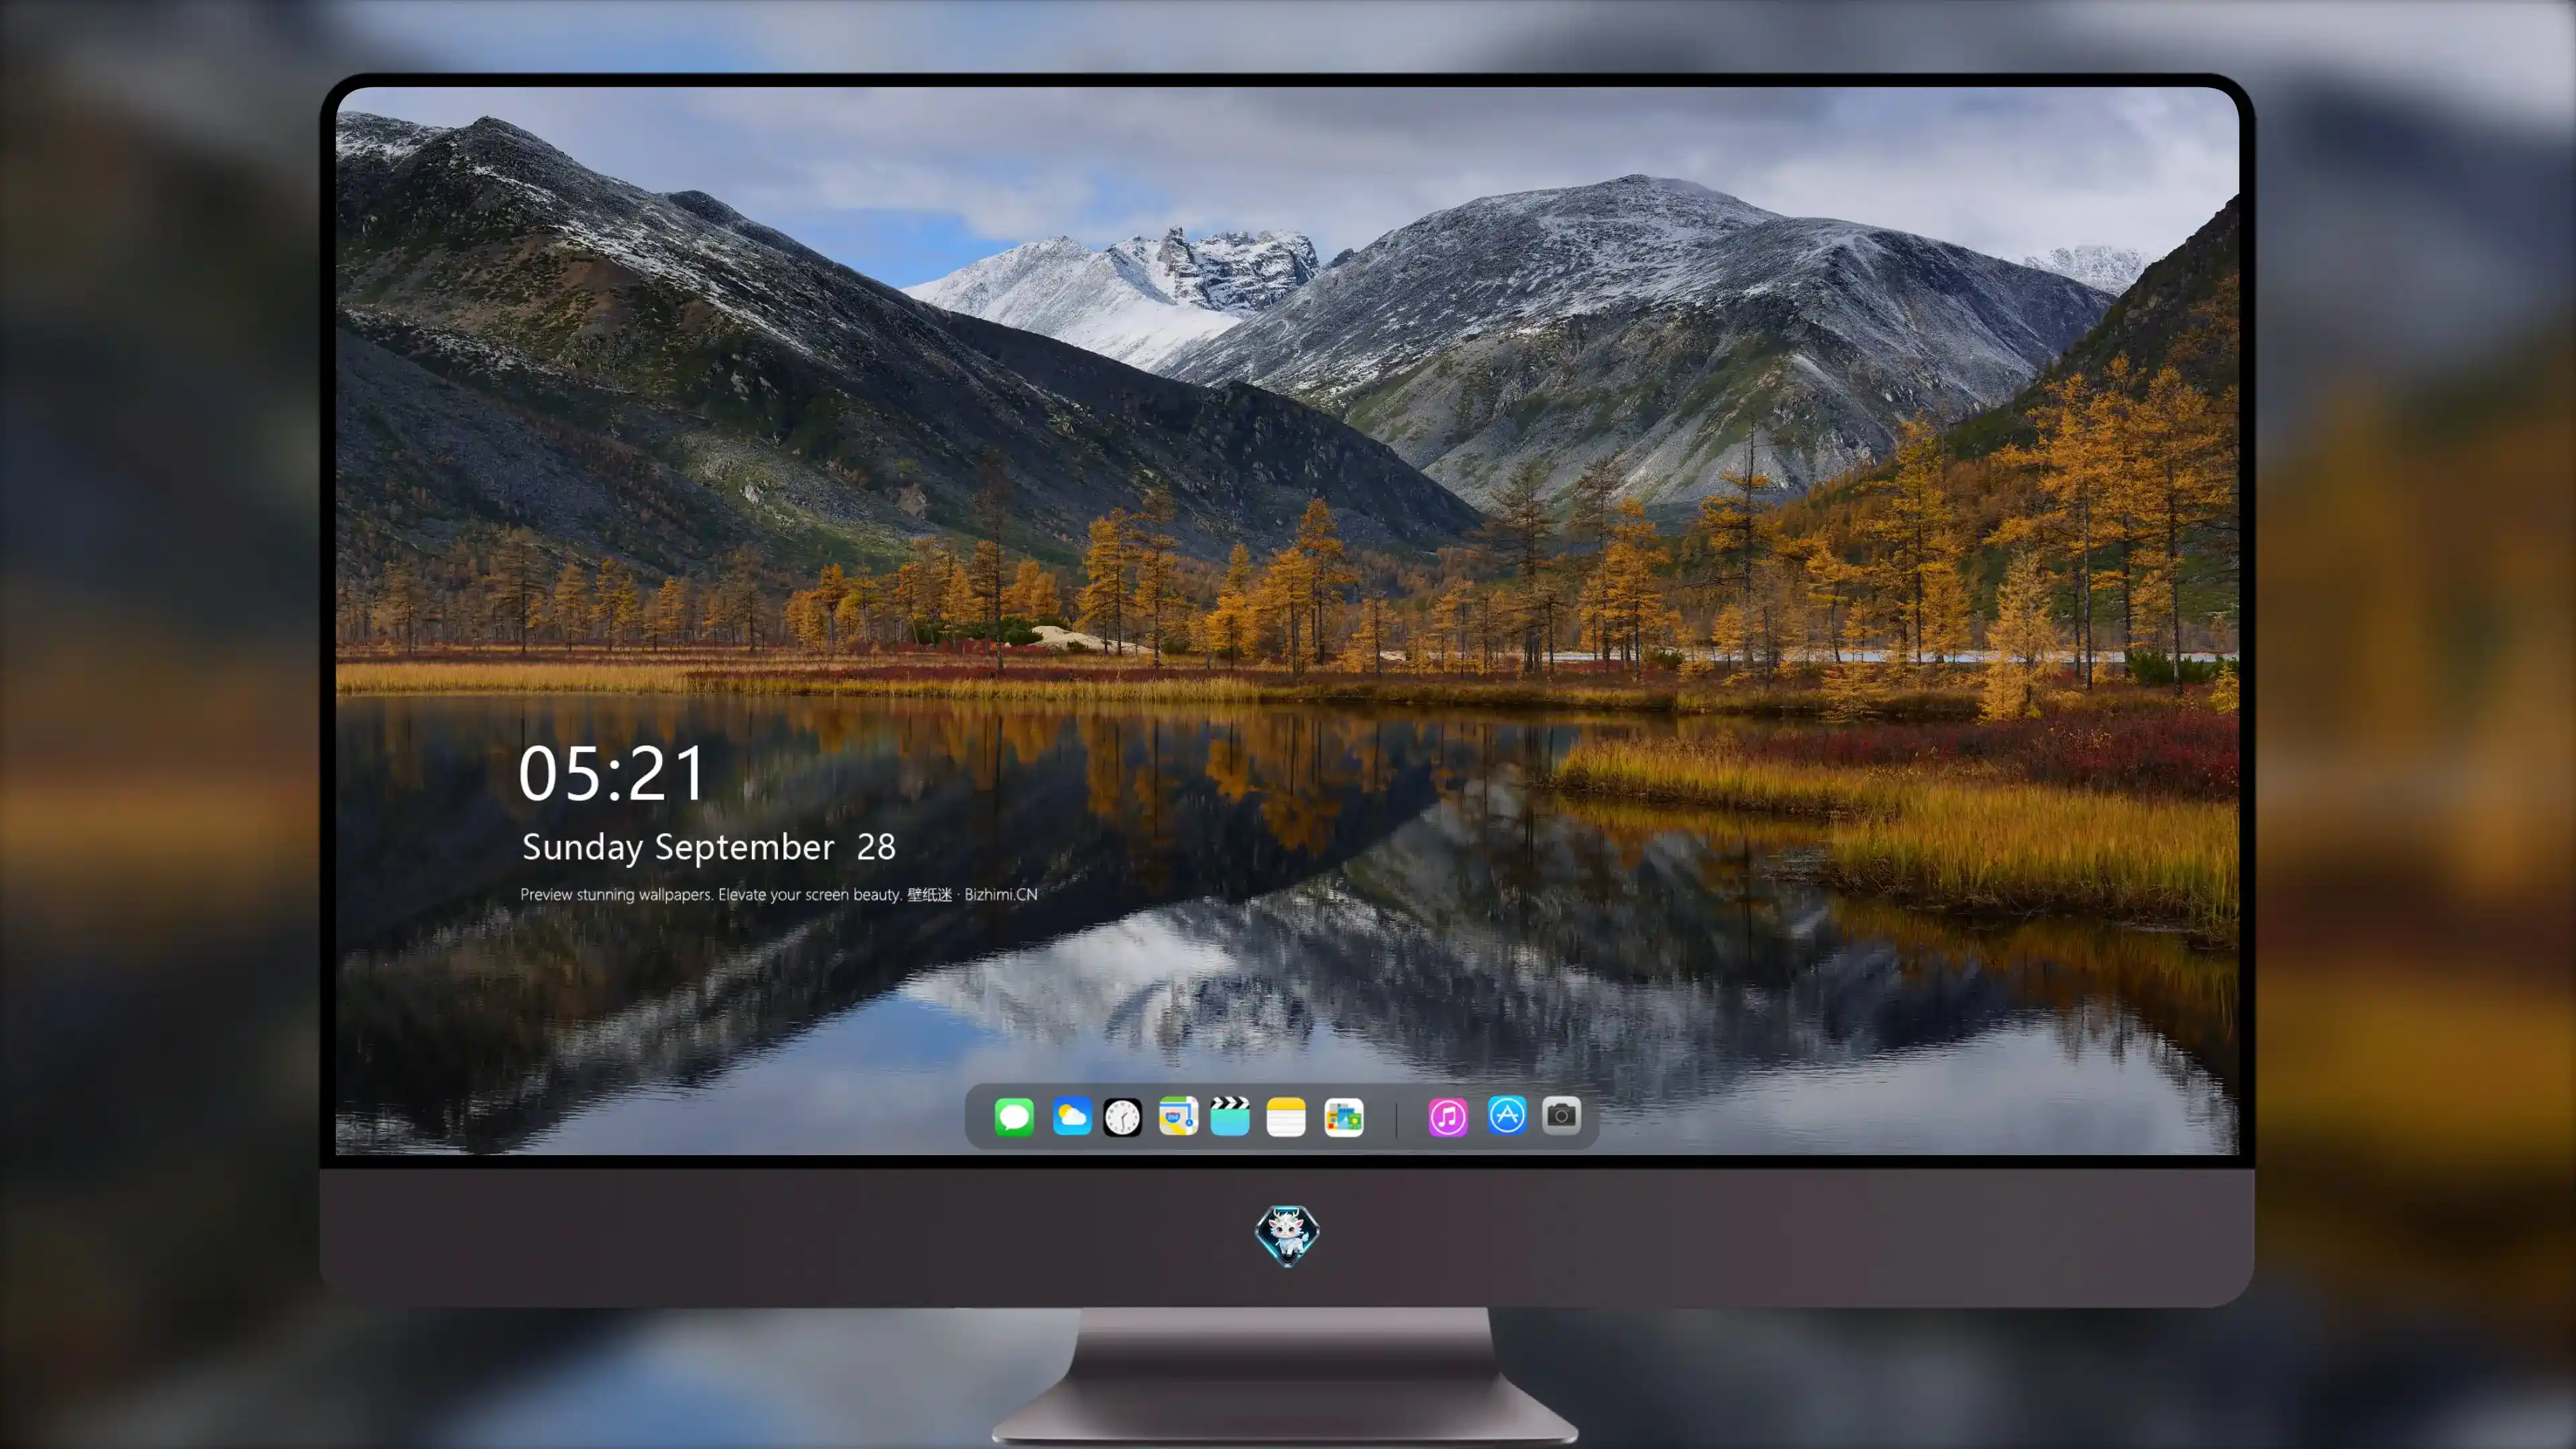Viewport: 2576px width, 1449px height.
Task: Launch the pink iTunes music app
Action: click(1448, 1117)
